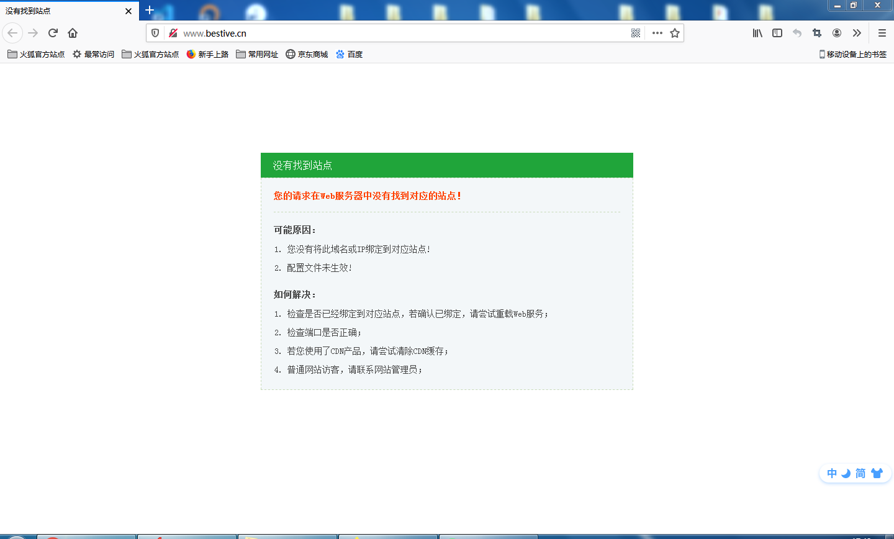The width and height of the screenshot is (894, 539).
Task: Open 移动设备上的书签 folder
Action: point(853,54)
